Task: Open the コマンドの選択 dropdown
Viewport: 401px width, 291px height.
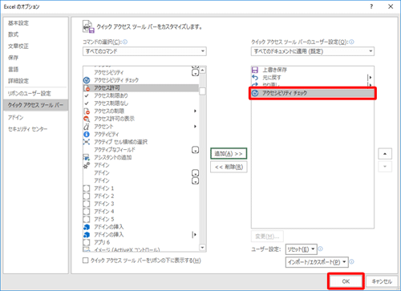Action: 144,51
